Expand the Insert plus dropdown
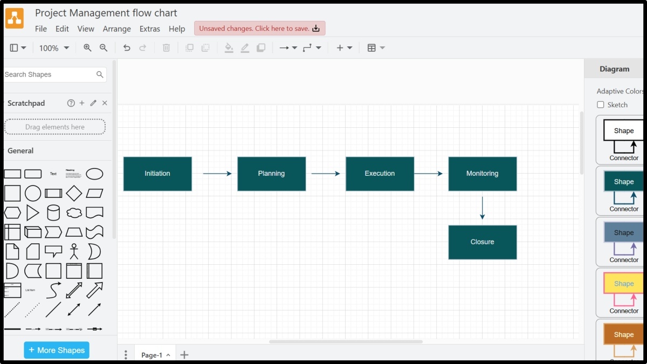Screen dimensions: 647x364 [x=344, y=48]
